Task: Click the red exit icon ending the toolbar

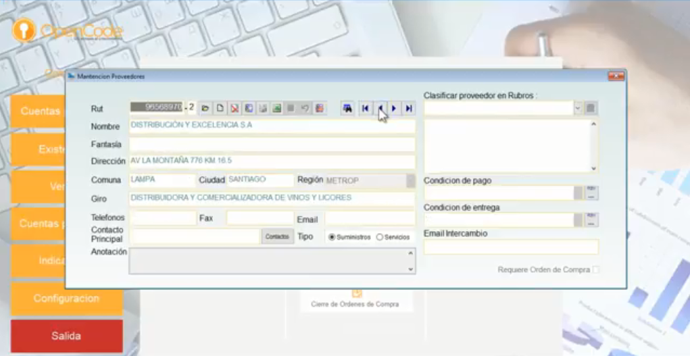Action: click(x=320, y=108)
